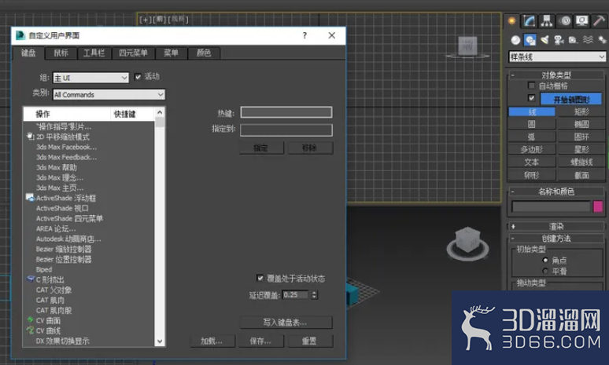The width and height of the screenshot is (609, 365).
Task: Click the 热键 hotkey input field
Action: pyautogui.click(x=286, y=112)
